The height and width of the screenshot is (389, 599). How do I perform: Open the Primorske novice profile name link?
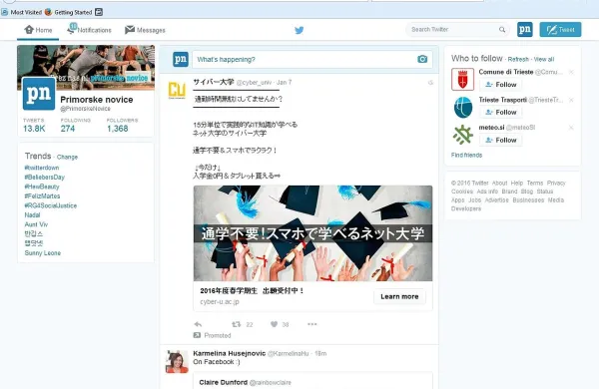pyautogui.click(x=97, y=100)
